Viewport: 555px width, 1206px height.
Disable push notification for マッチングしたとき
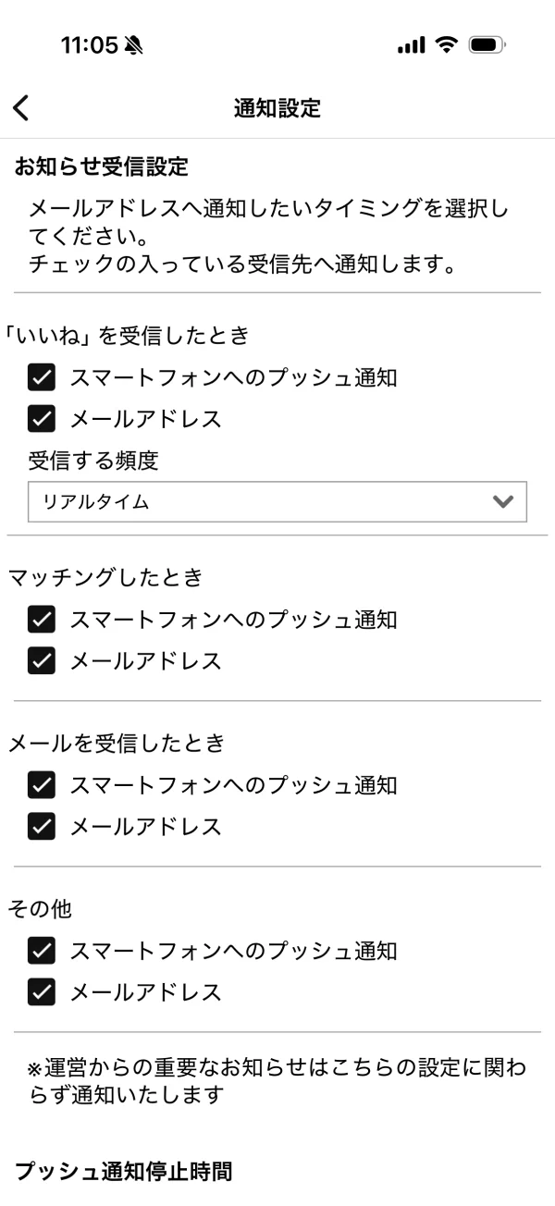tap(42, 619)
